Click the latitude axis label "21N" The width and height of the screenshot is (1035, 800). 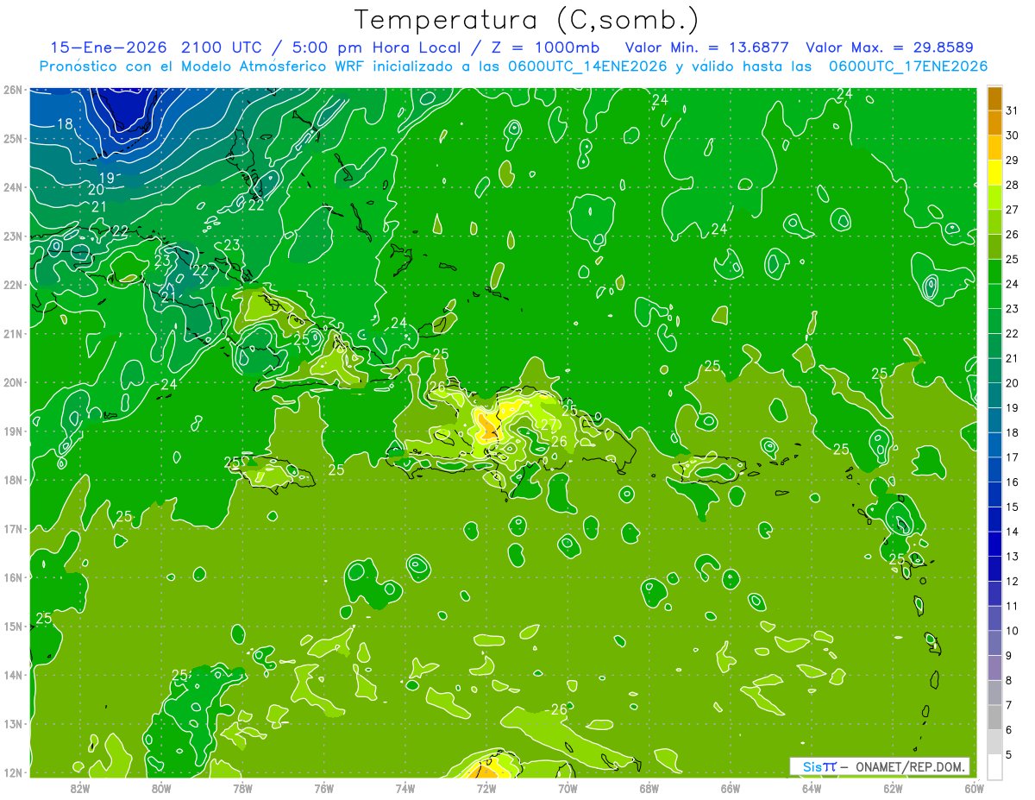(13, 333)
